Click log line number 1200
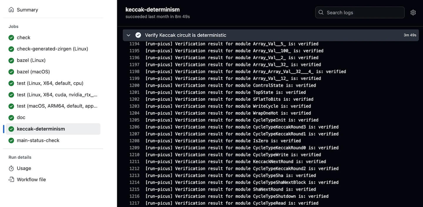The height and width of the screenshot is (207, 423). (134, 85)
